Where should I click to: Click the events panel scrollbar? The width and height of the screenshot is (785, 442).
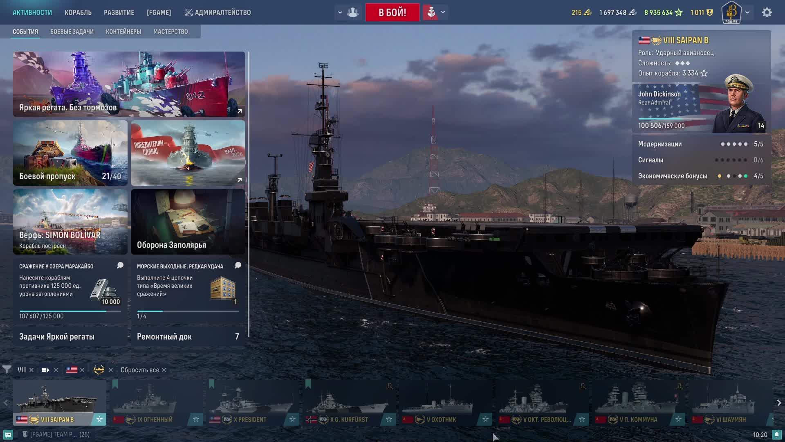pyautogui.click(x=249, y=194)
